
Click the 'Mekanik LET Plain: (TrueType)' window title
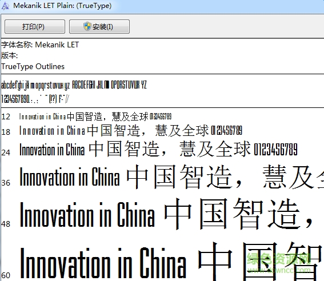62,6
